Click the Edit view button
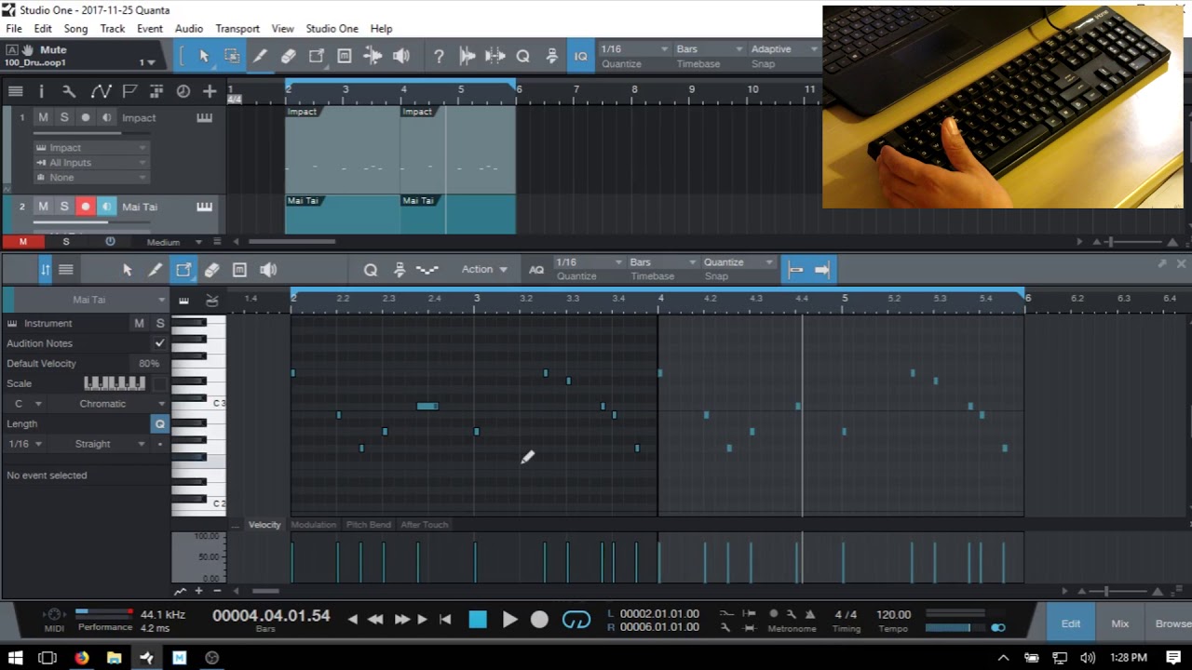1192x670 pixels. click(1071, 623)
